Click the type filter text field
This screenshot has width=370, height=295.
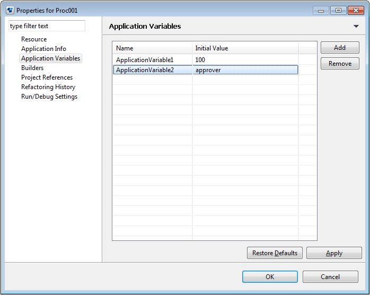tap(47, 26)
